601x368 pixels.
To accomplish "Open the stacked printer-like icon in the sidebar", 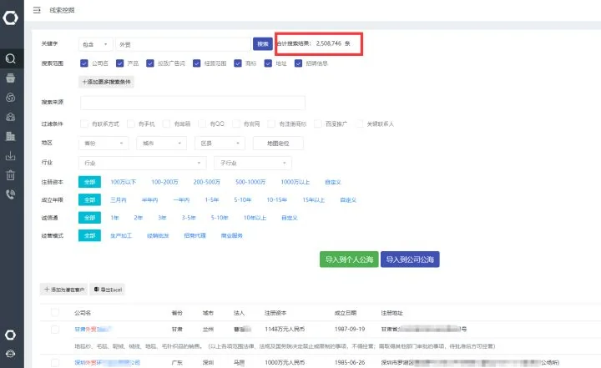I will pos(11,78).
